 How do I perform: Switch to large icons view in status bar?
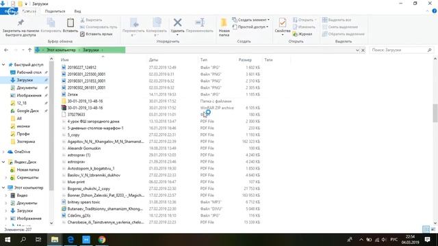click(433, 230)
